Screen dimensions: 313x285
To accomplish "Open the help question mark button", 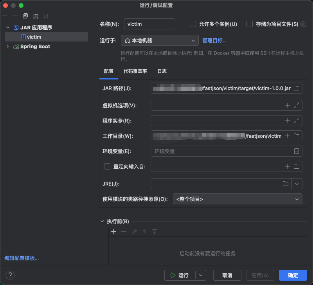I will tap(10, 275).
